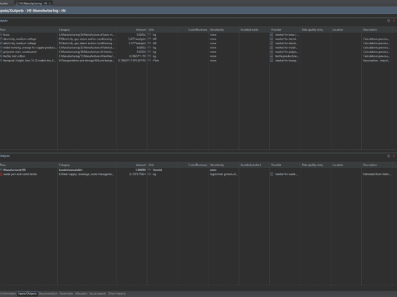The image size is (397, 297).
Task: Click the amount cell of the transport freight row
Action: [132, 61]
